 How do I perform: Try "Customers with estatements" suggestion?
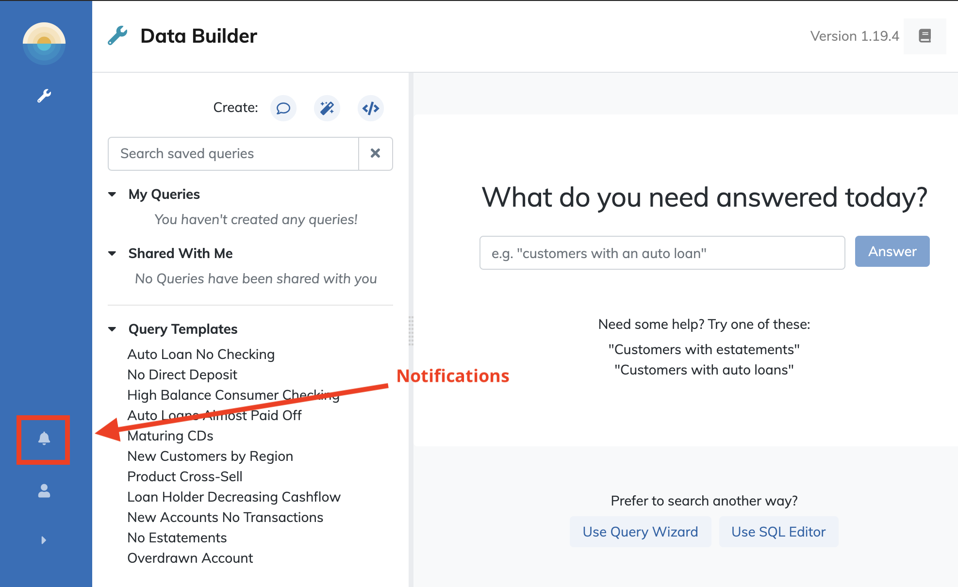704,349
